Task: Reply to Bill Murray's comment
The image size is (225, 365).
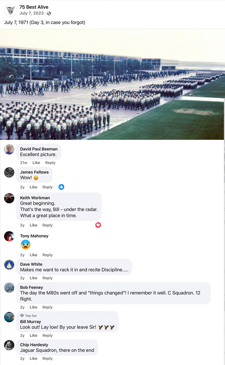Action: click(x=47, y=335)
